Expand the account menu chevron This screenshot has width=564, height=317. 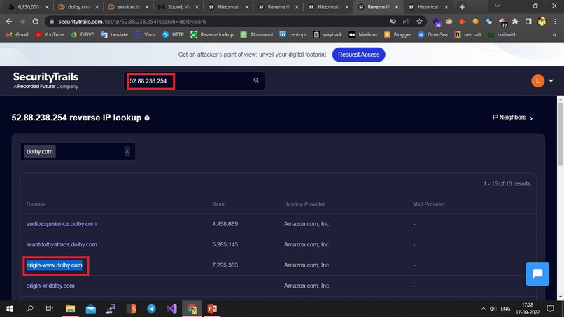(551, 81)
